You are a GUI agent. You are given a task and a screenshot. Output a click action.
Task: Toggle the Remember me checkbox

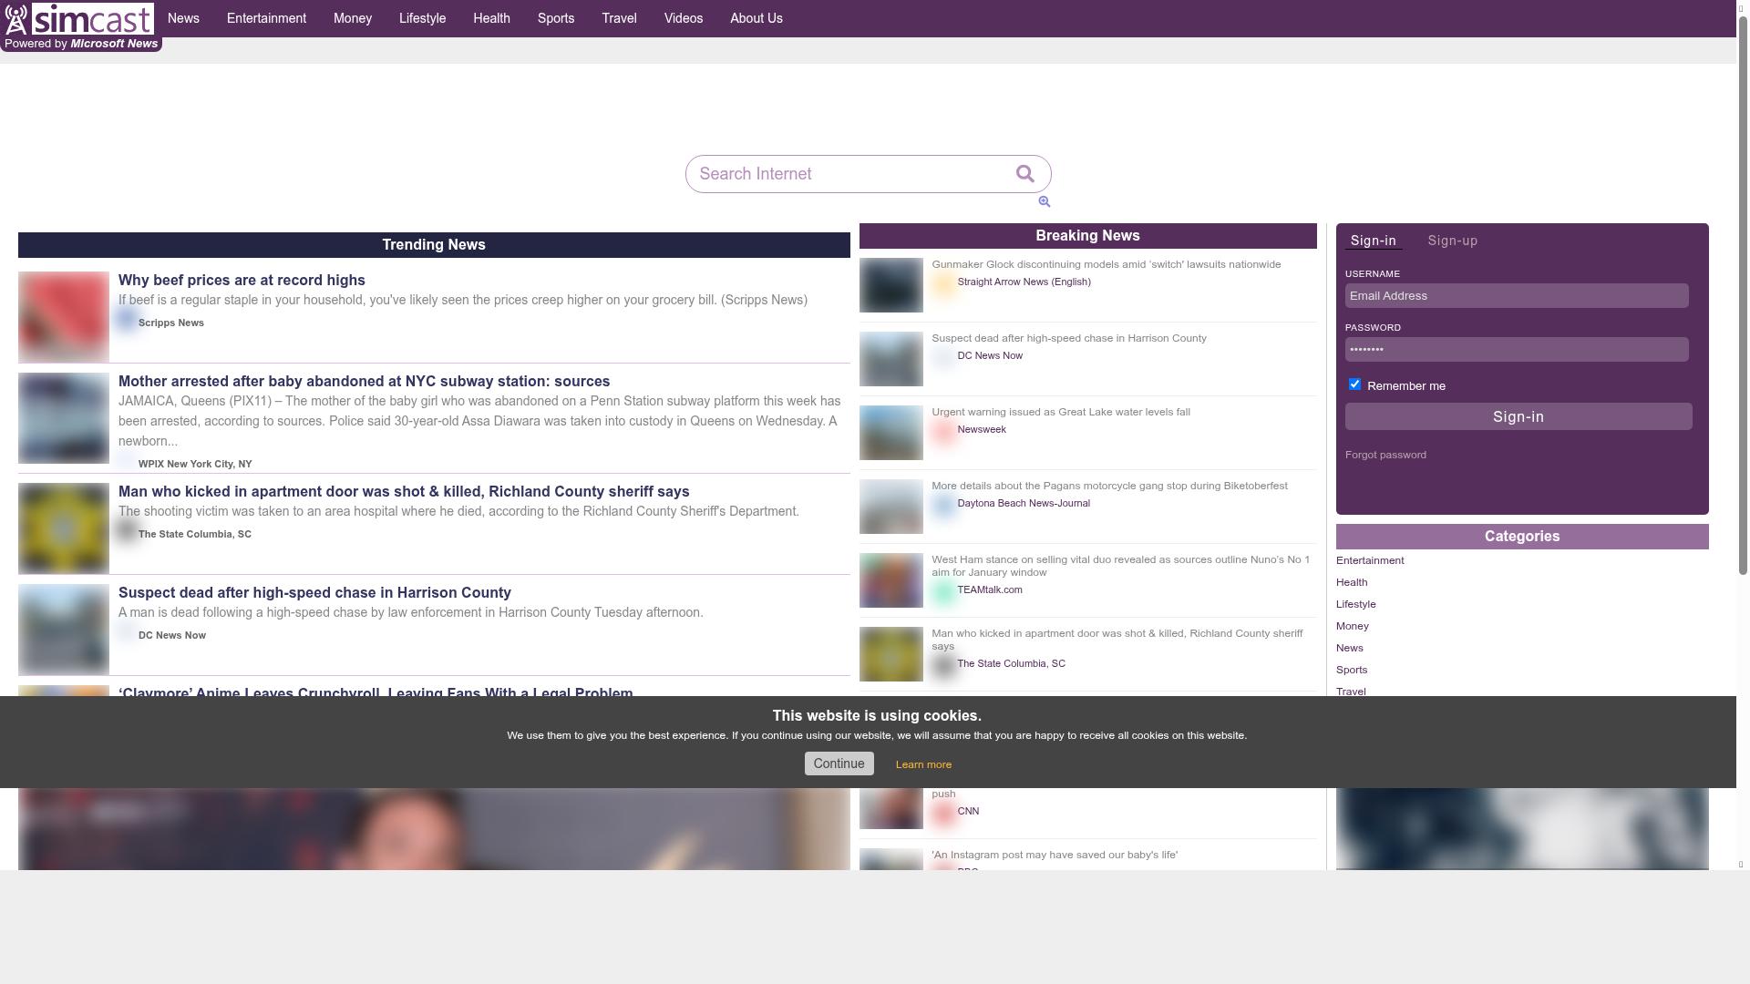(x=1354, y=384)
